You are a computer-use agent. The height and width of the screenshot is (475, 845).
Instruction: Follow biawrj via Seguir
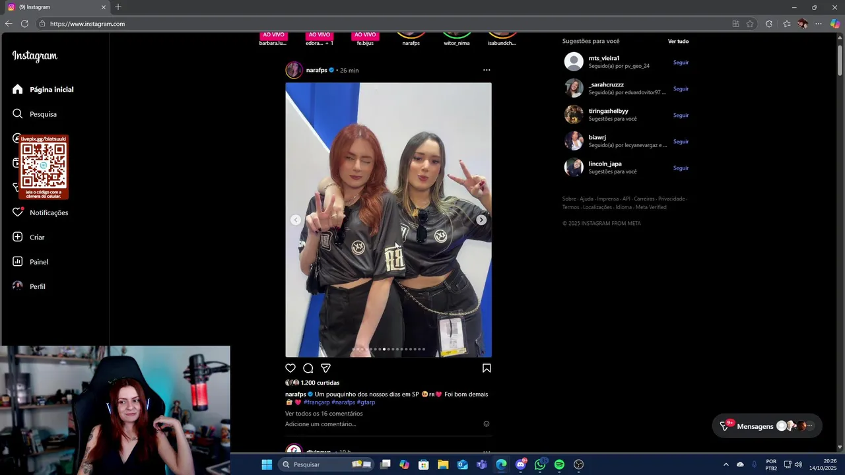681,142
